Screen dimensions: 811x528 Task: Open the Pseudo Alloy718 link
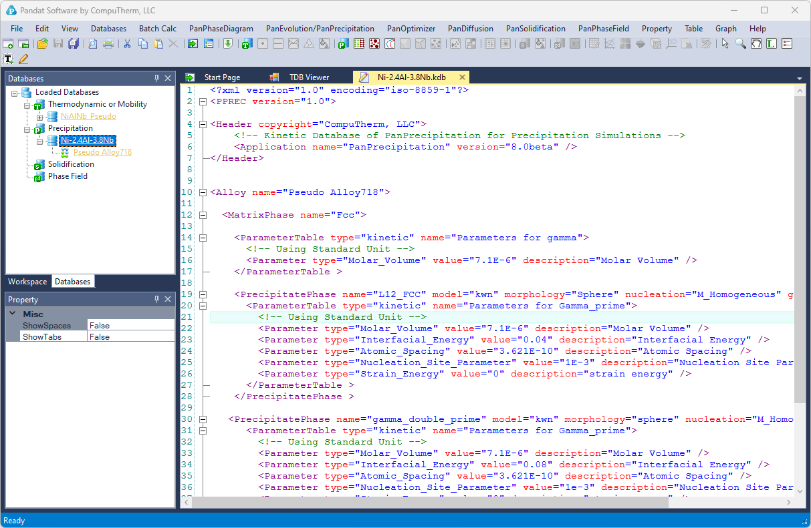tap(102, 152)
